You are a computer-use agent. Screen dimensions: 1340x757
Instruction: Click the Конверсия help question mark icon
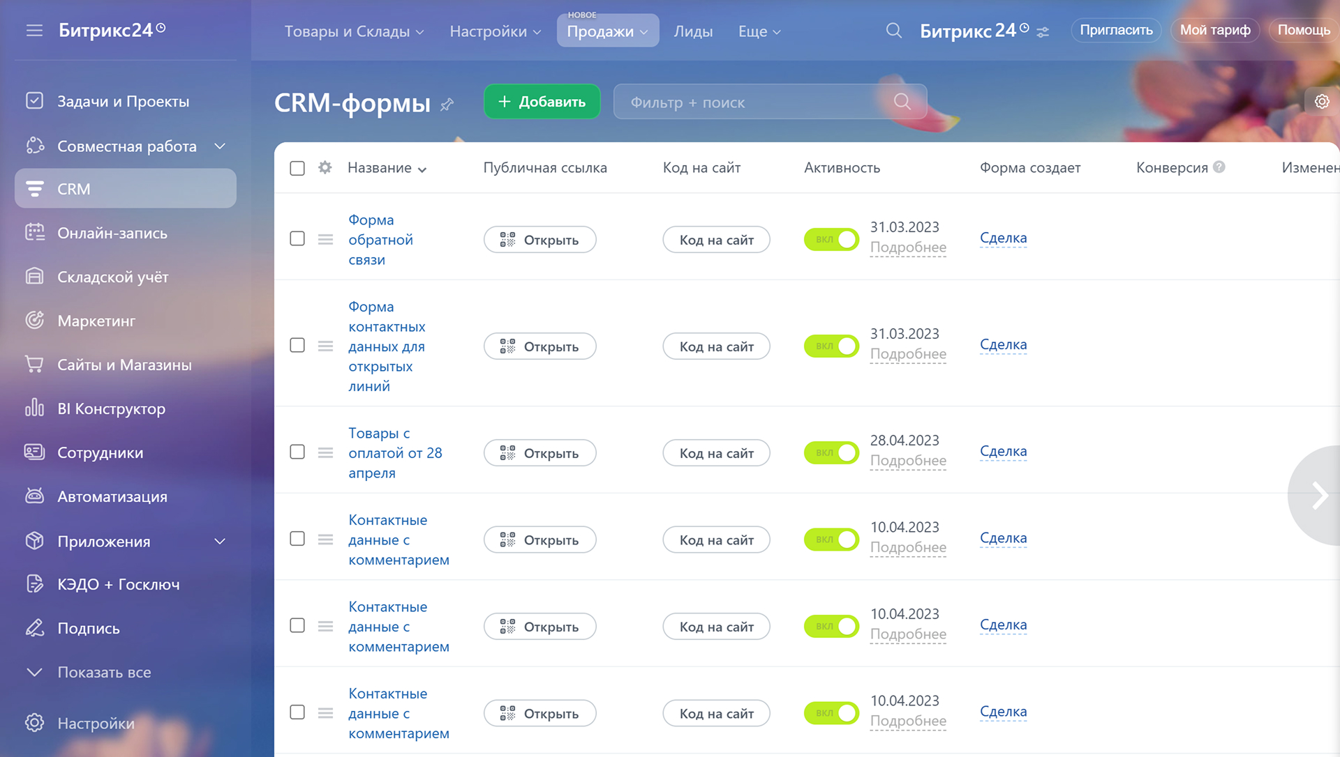(1219, 167)
